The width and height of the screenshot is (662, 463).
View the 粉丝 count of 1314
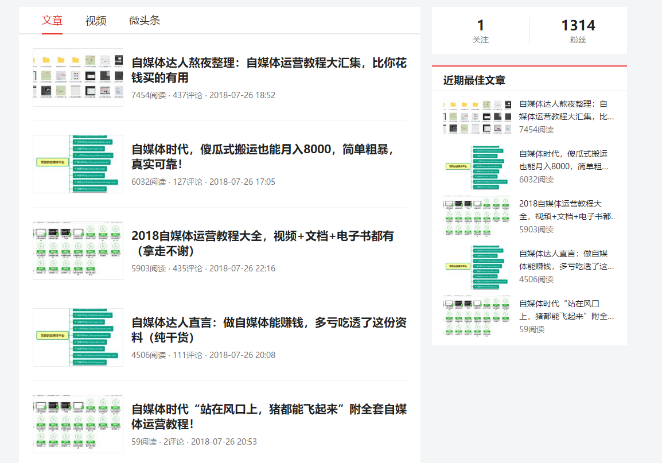(x=578, y=30)
